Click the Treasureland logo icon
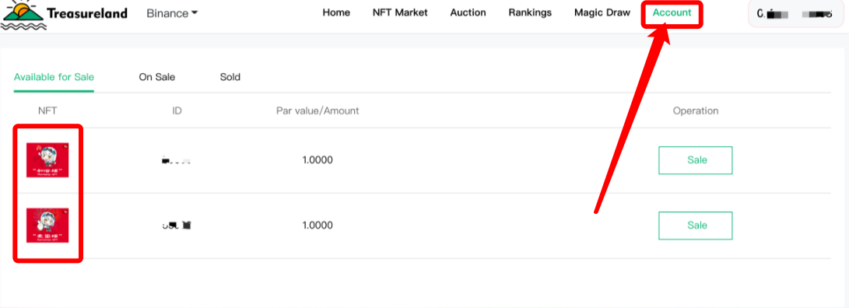The height and width of the screenshot is (308, 849). (x=24, y=15)
